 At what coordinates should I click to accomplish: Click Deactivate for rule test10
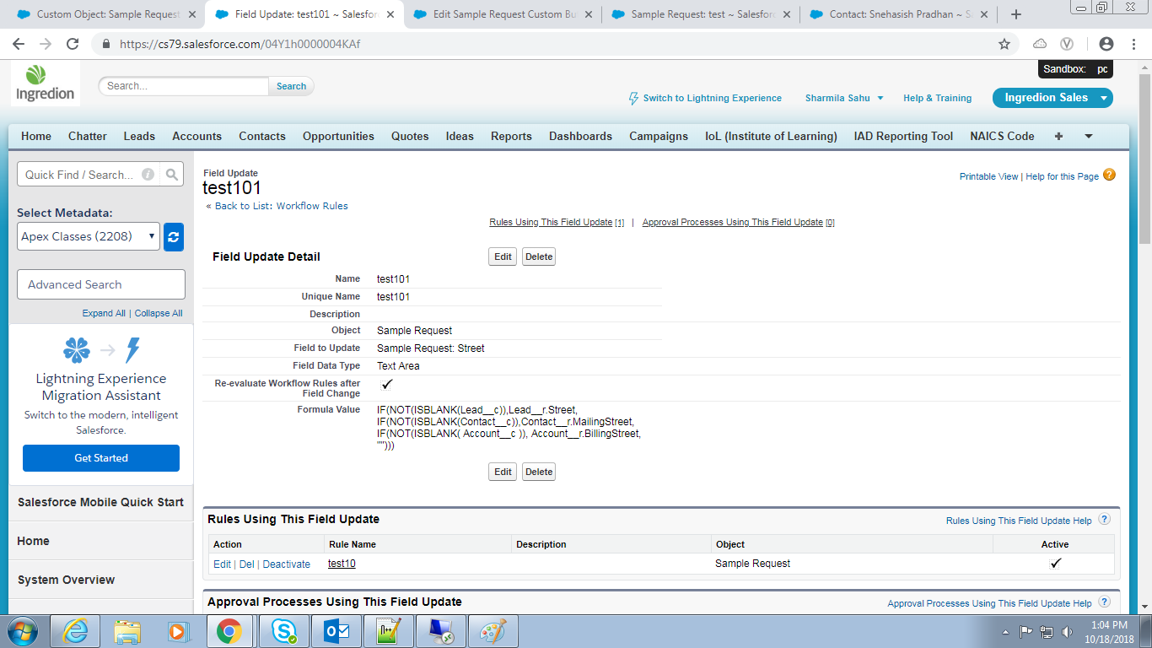coord(286,564)
